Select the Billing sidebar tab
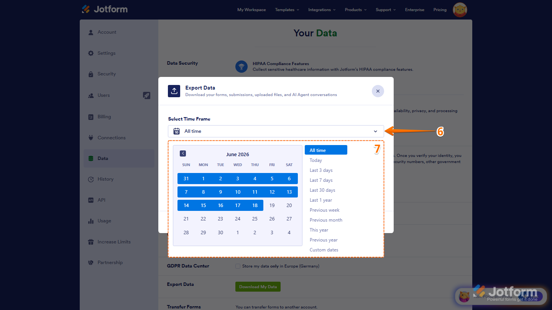The height and width of the screenshot is (310, 552). pos(119,117)
